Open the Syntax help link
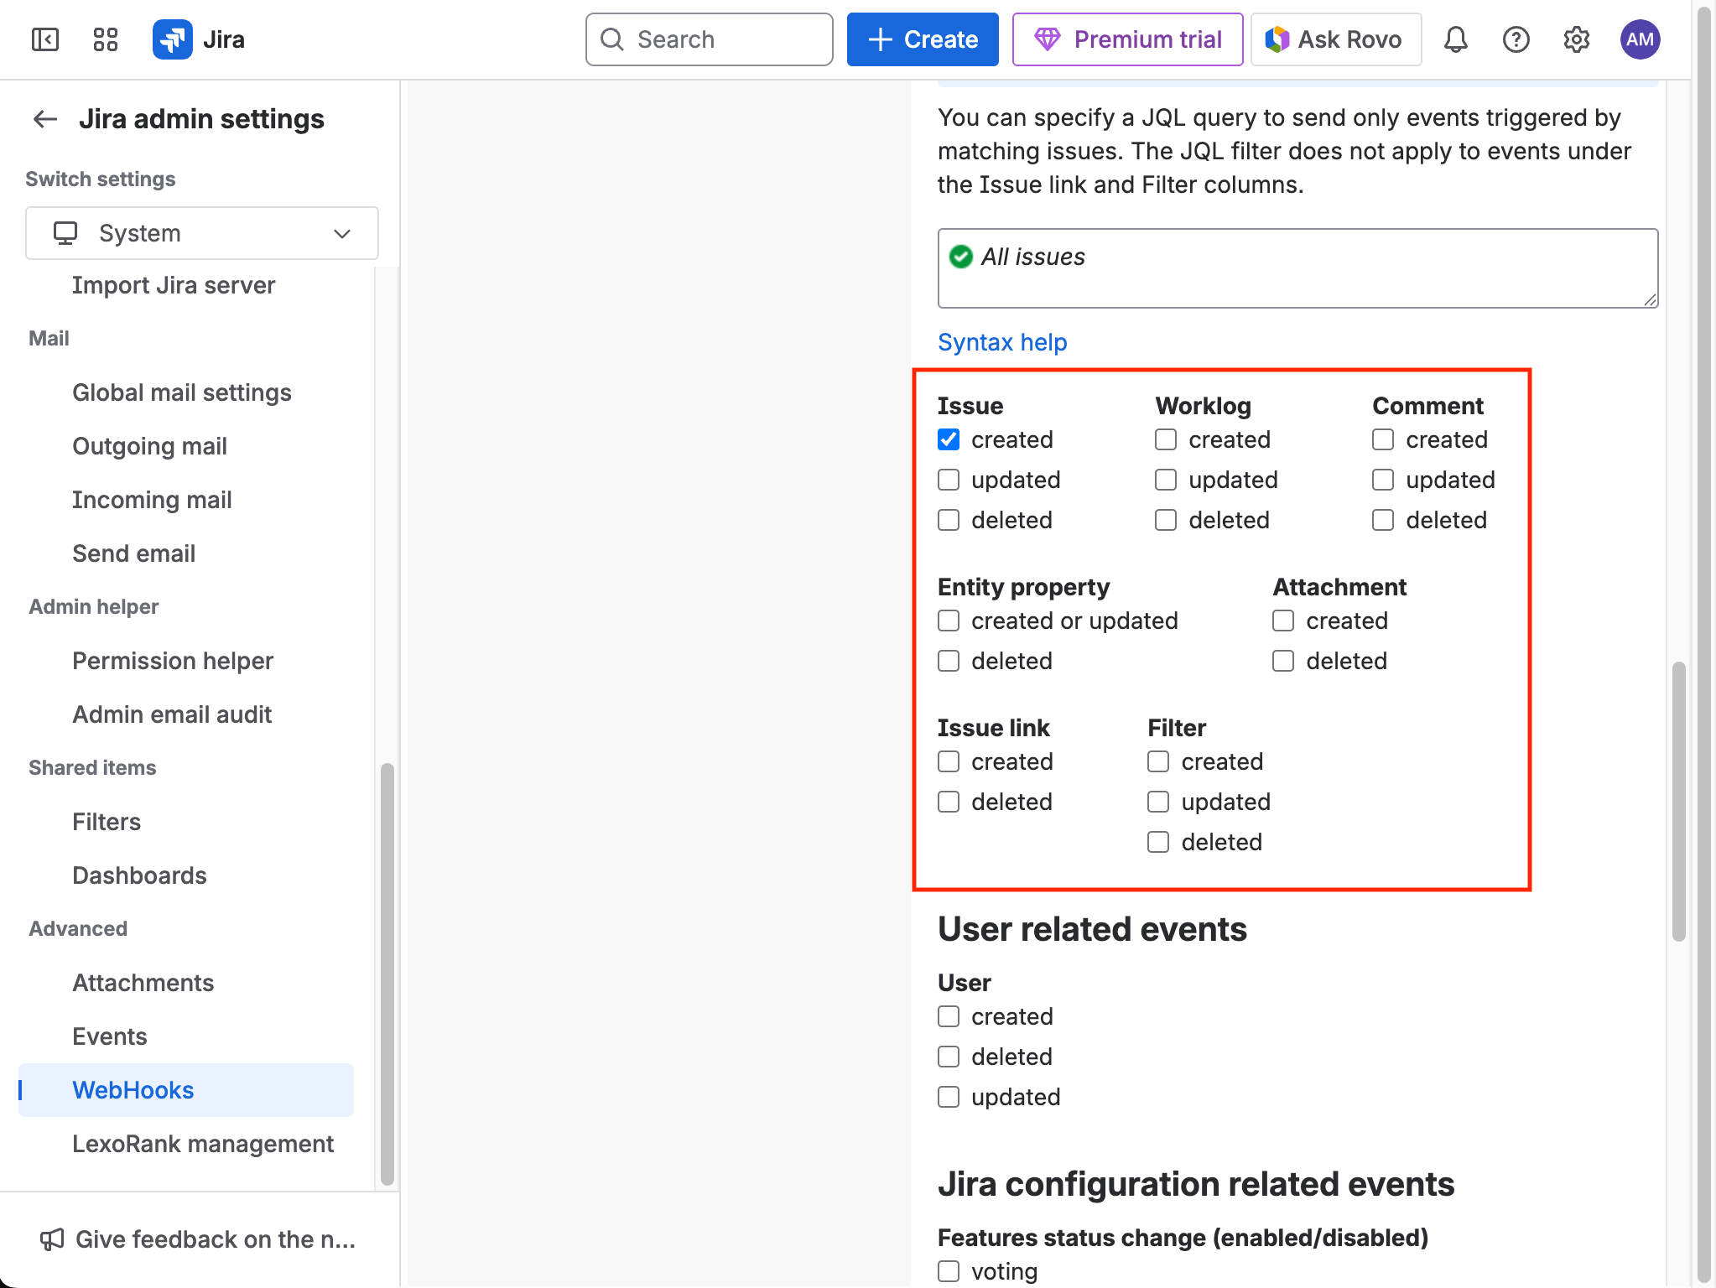The height and width of the screenshot is (1288, 1716). tap(1001, 342)
